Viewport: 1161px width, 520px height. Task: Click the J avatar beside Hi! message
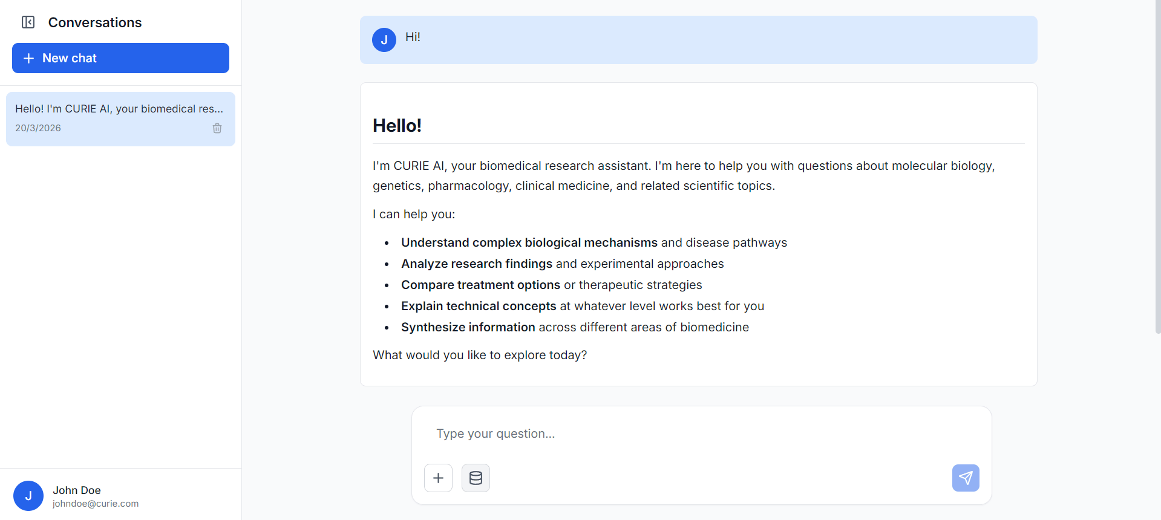[384, 40]
